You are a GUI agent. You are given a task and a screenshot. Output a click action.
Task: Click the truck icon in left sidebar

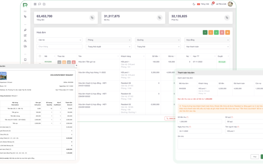[25, 46]
